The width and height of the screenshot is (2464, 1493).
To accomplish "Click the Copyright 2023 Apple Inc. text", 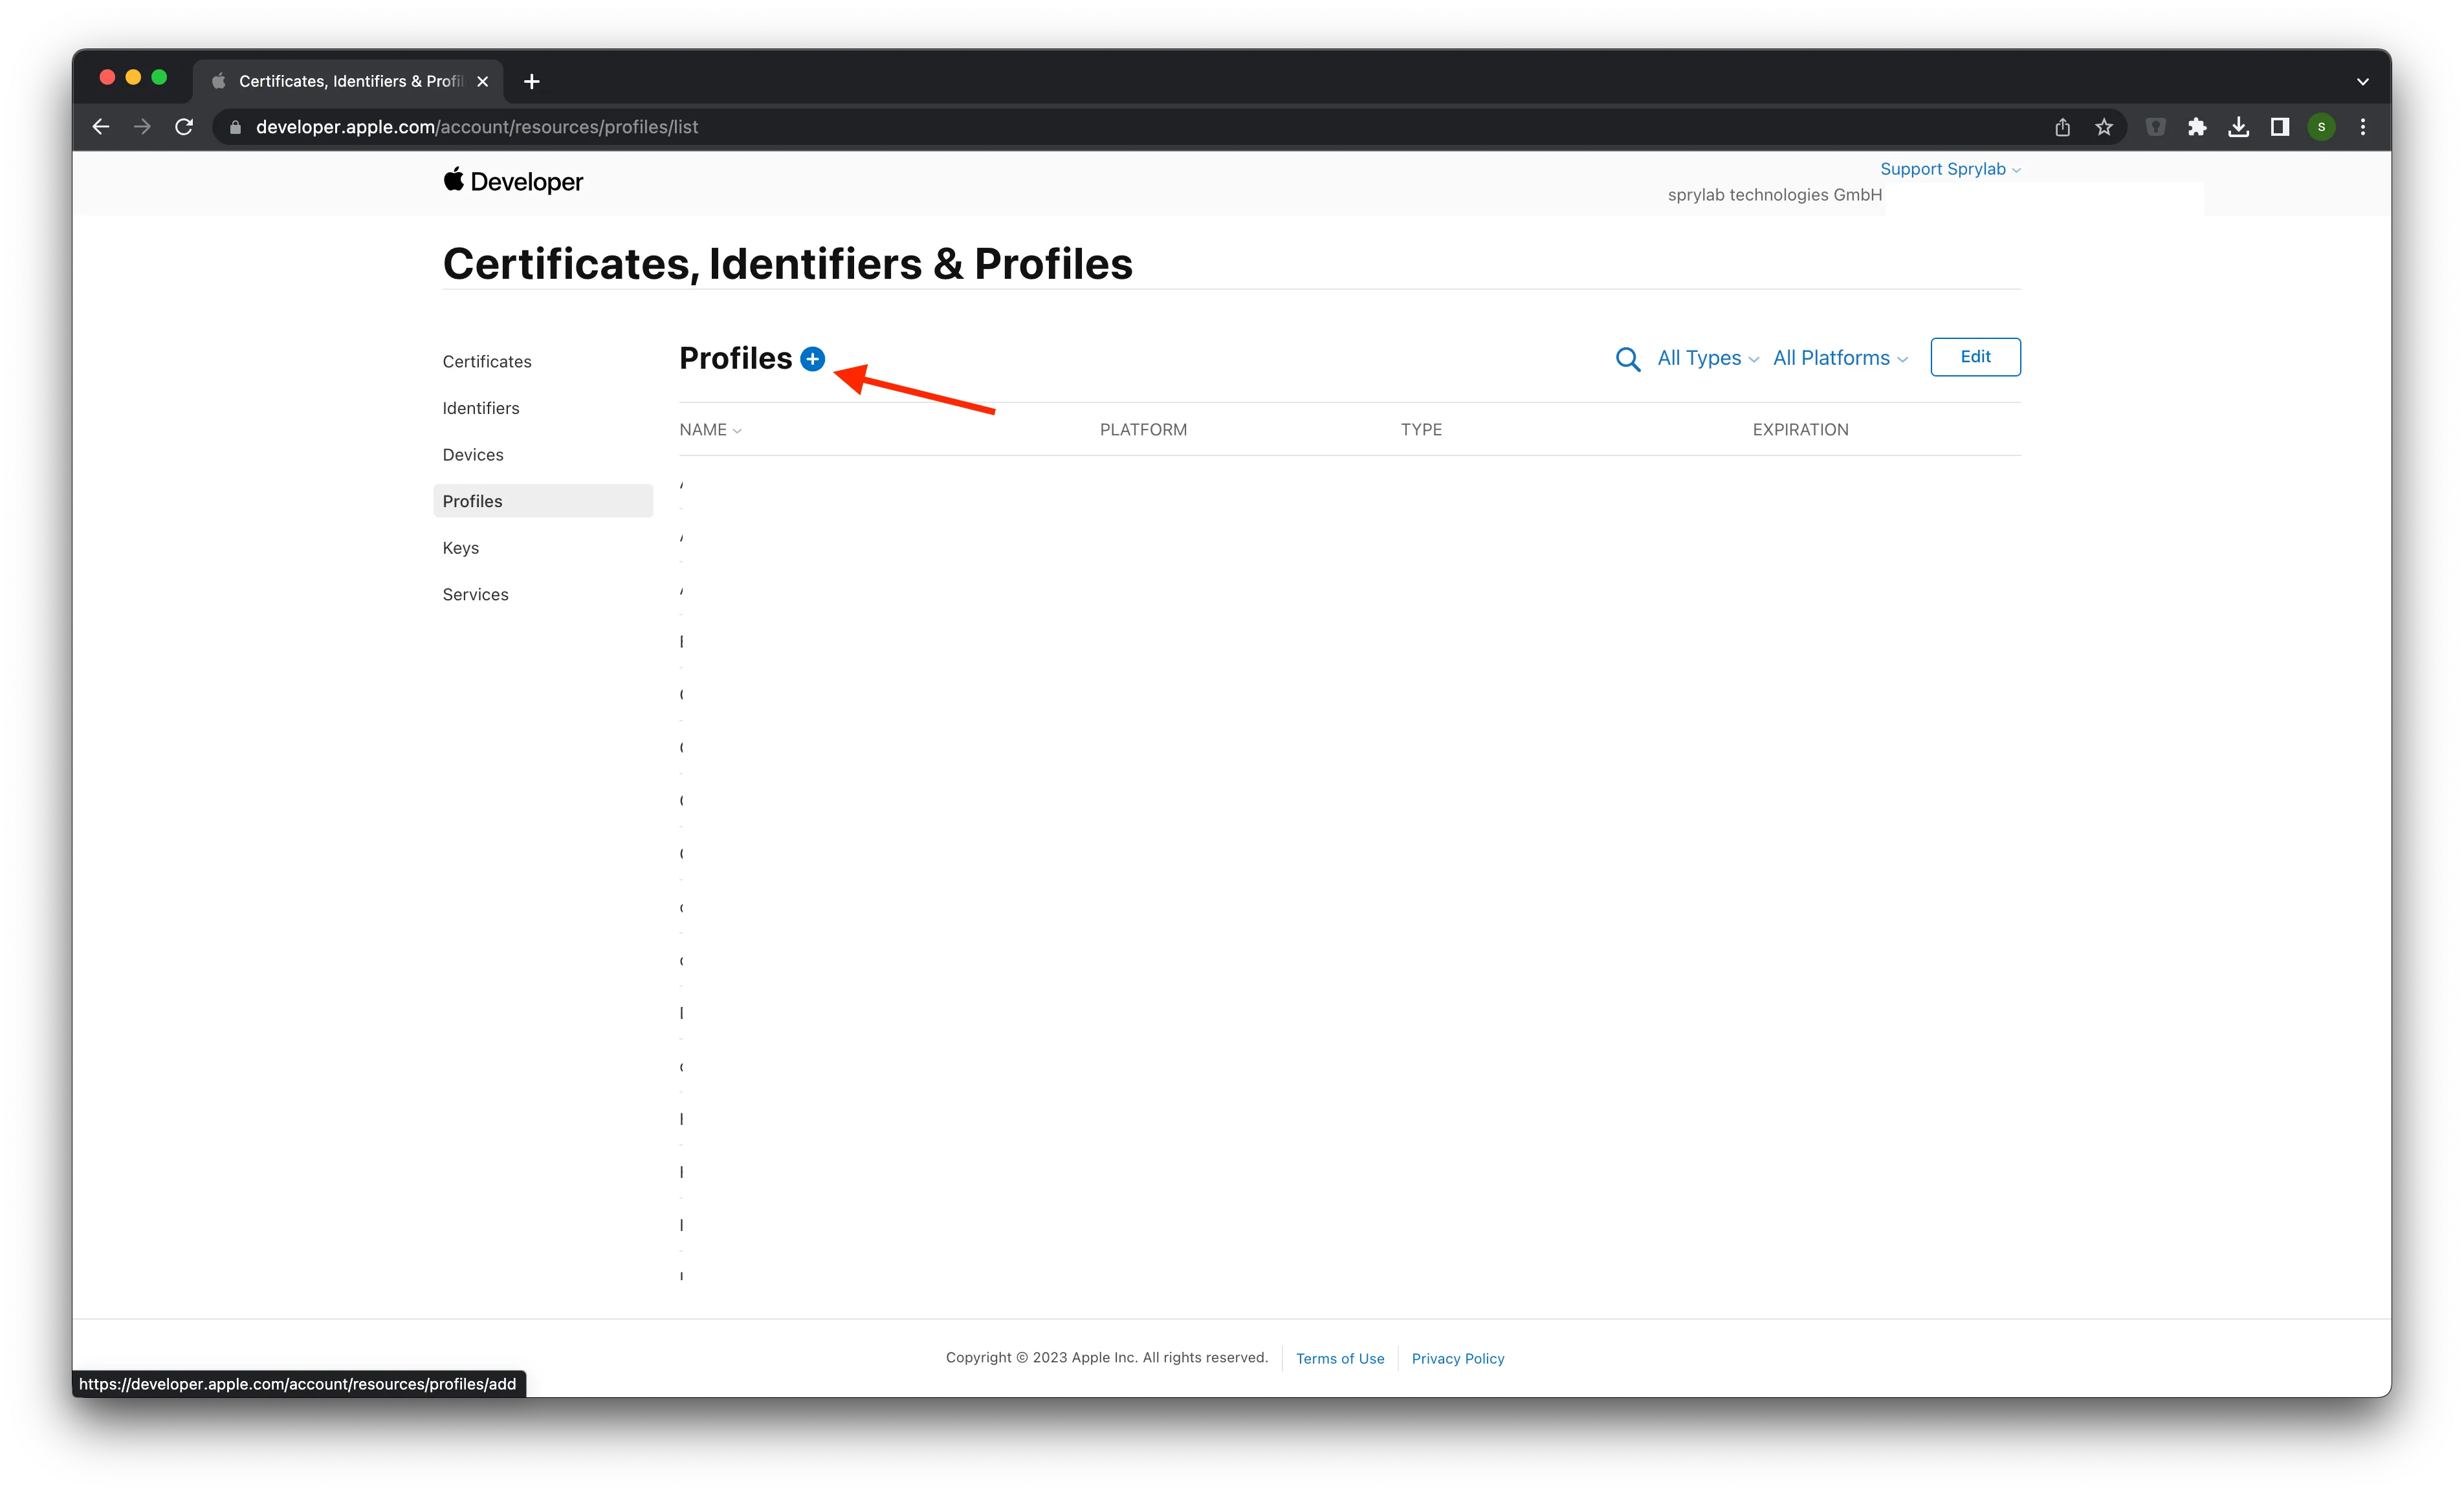I will pyautogui.click(x=1107, y=1357).
